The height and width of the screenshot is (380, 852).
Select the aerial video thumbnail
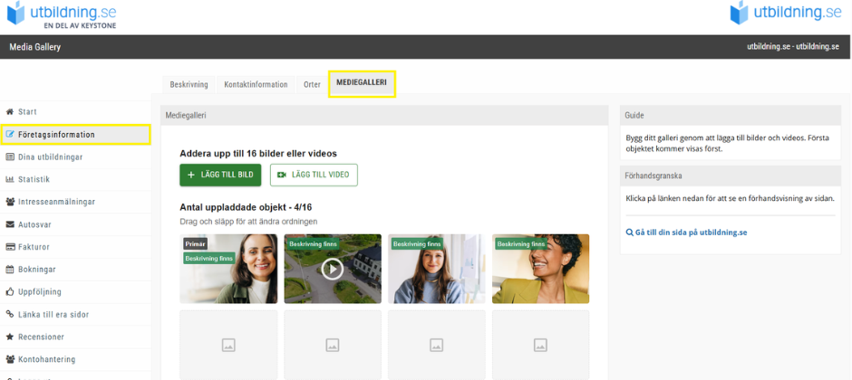click(x=333, y=269)
